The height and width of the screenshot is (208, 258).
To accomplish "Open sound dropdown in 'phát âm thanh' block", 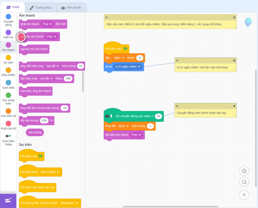I will (x=47, y=24).
